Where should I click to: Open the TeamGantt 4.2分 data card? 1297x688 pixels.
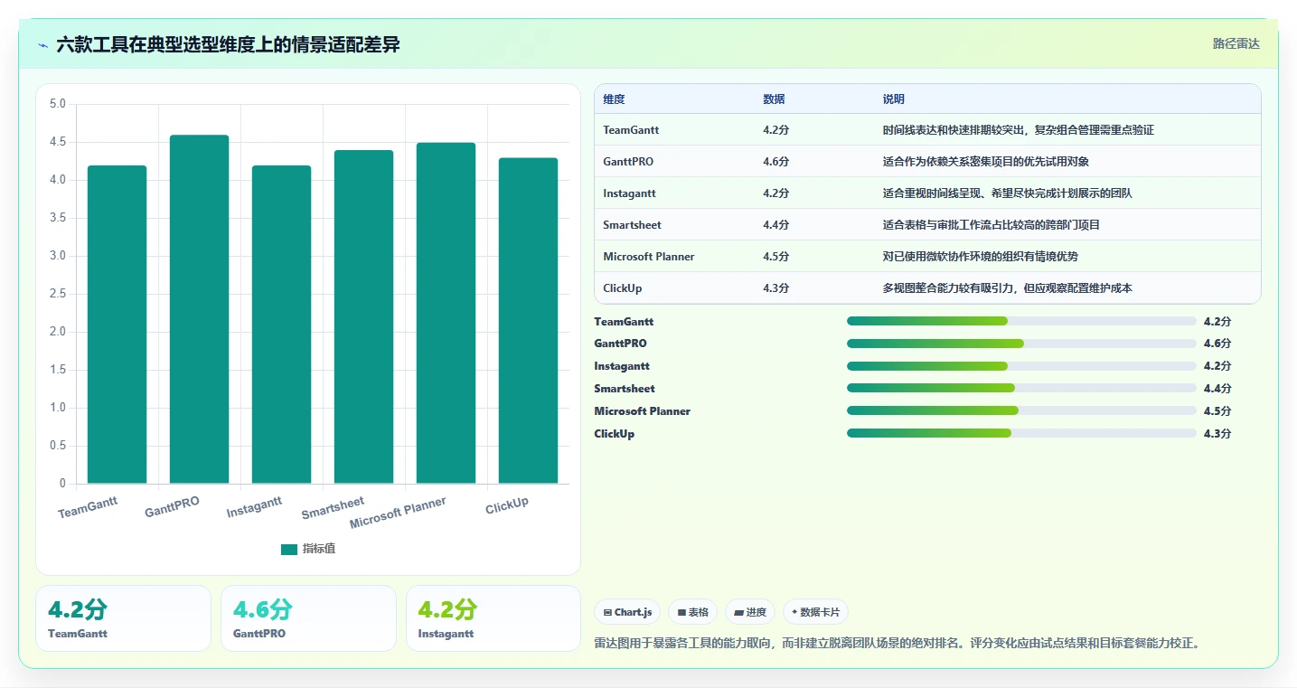tap(123, 618)
